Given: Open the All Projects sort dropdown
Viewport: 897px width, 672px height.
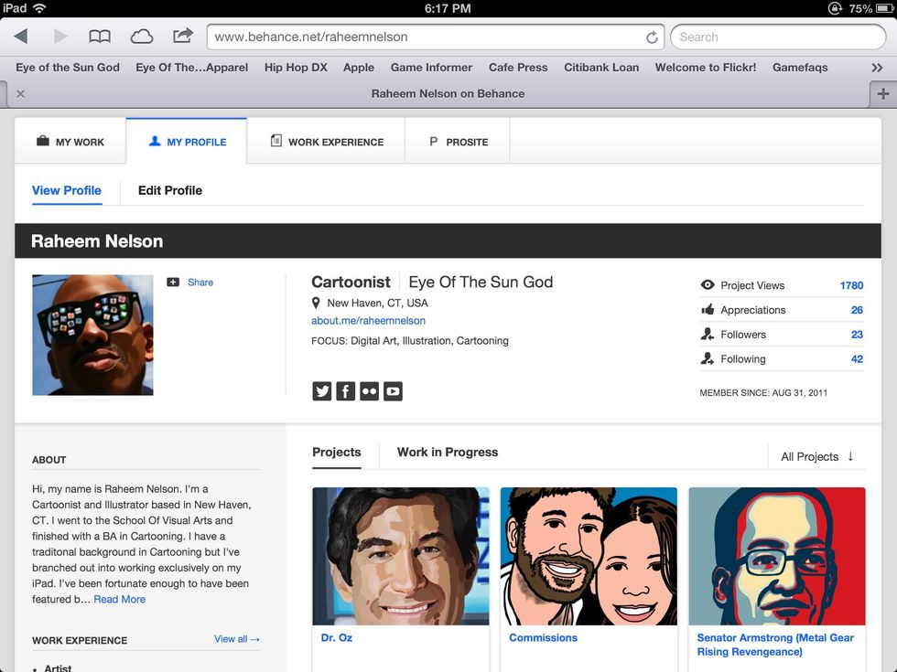Looking at the screenshot, I should (816, 456).
